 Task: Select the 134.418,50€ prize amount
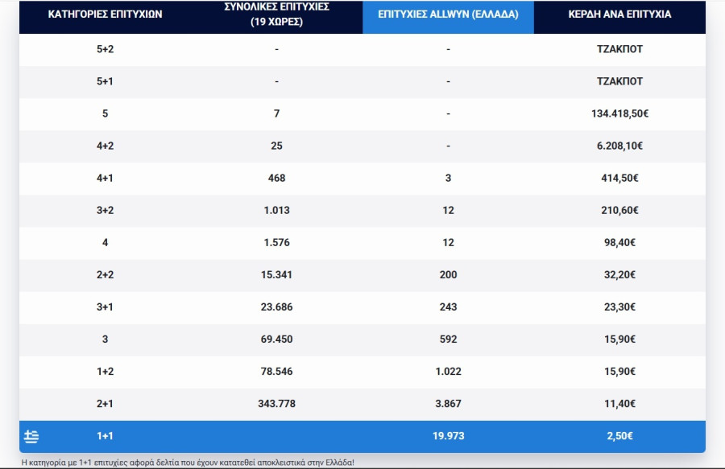619,113
